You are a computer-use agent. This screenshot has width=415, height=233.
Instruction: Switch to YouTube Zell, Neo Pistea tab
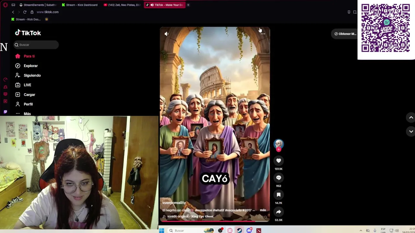tap(122, 5)
